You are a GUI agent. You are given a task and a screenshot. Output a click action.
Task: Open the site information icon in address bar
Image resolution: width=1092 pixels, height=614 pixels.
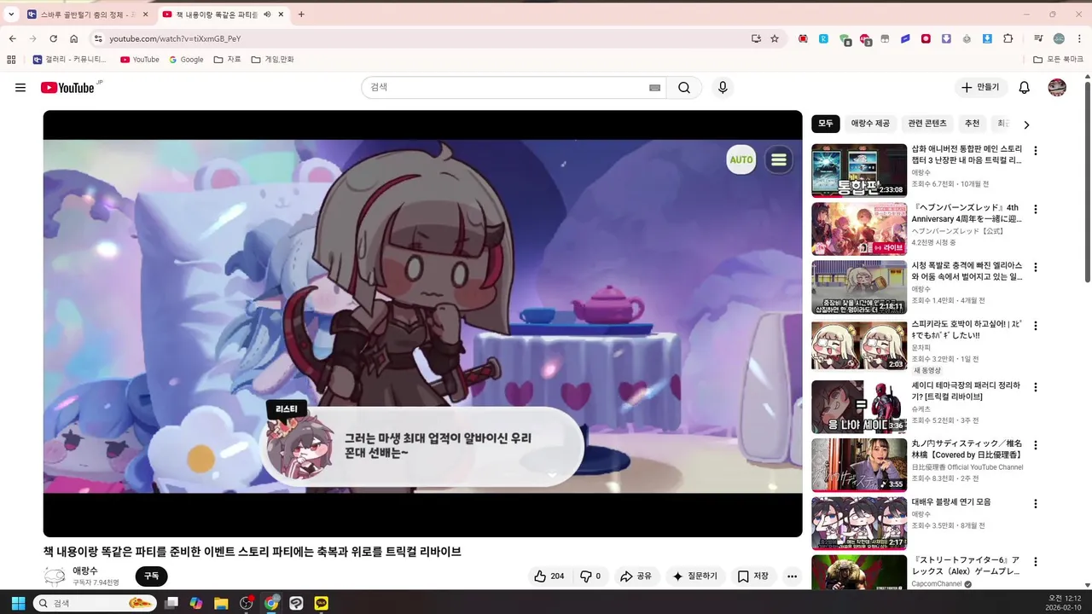click(x=98, y=38)
